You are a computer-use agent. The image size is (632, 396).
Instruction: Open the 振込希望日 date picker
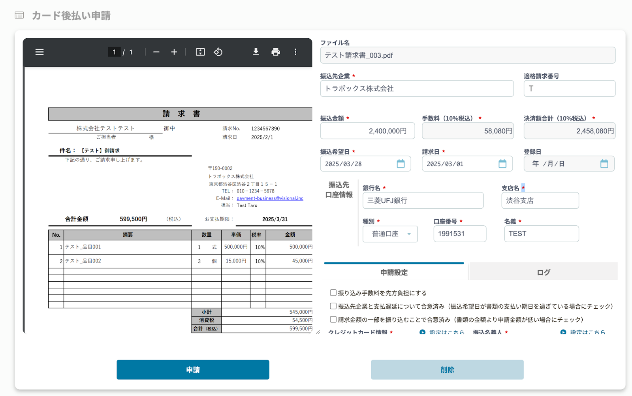tap(401, 163)
